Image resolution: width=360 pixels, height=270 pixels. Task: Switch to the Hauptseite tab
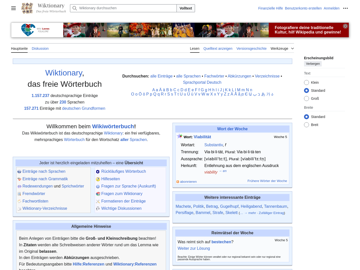tap(19, 48)
